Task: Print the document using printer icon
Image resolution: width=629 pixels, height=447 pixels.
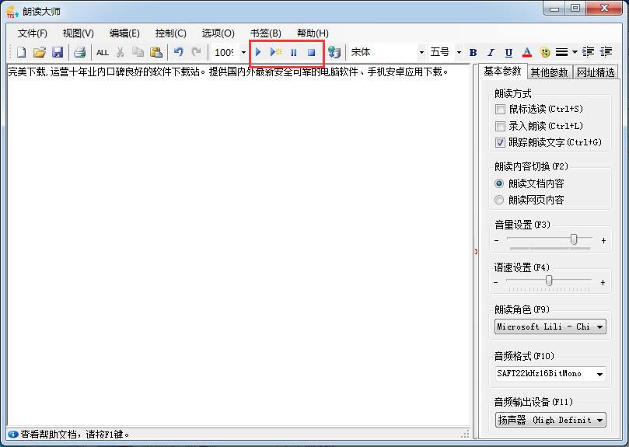Action: coord(79,52)
